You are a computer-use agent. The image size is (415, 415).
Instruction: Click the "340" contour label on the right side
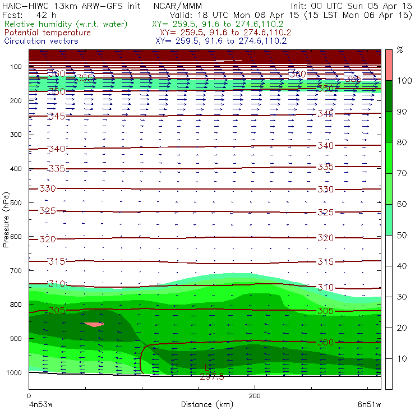click(325, 146)
